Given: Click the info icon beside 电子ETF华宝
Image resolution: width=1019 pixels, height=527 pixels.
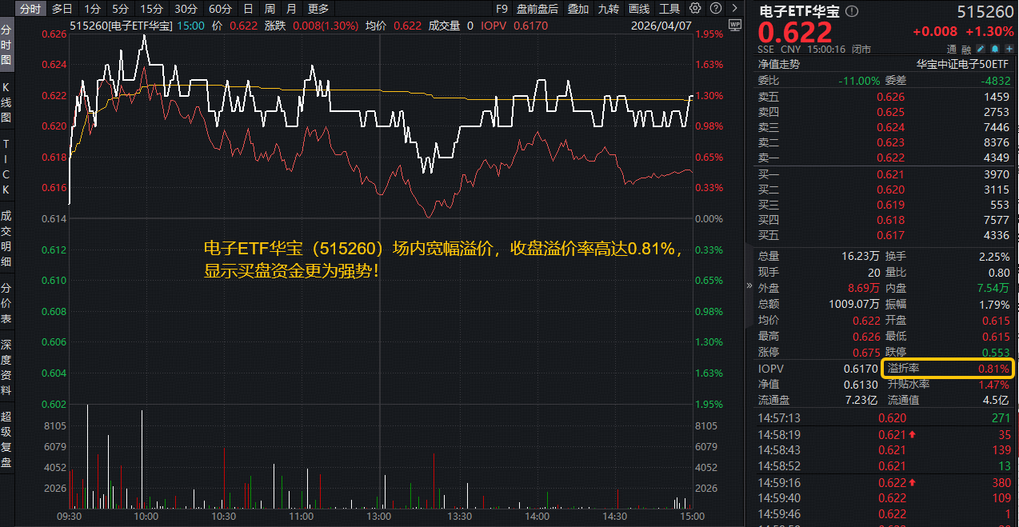Looking at the screenshot, I should click(851, 11).
